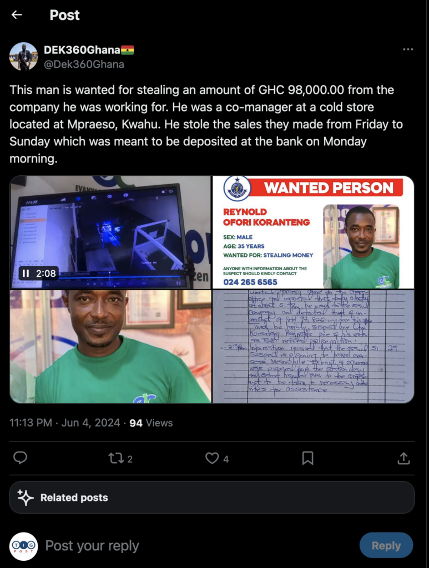The height and width of the screenshot is (568, 429).
Task: Expand Related posts section
Action: pyautogui.click(x=212, y=498)
